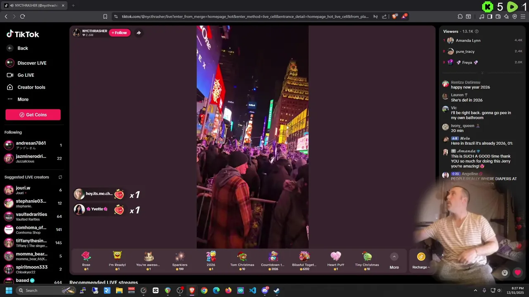Viewport: 529px width, 297px height.
Task: Send the Sparklers gift
Action: (180, 261)
